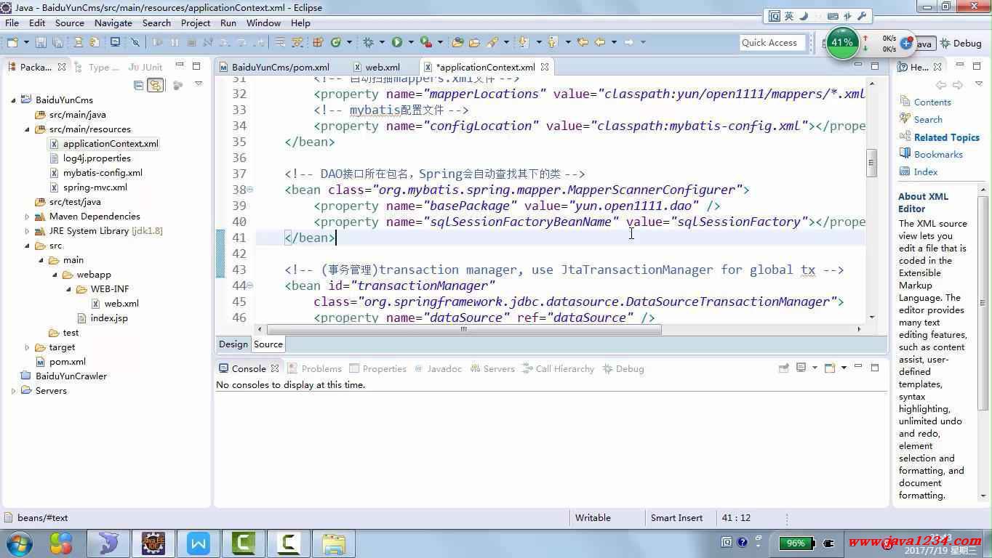Viewport: 992px width, 558px height.
Task: Toggle the input method moon icon
Action: click(804, 16)
